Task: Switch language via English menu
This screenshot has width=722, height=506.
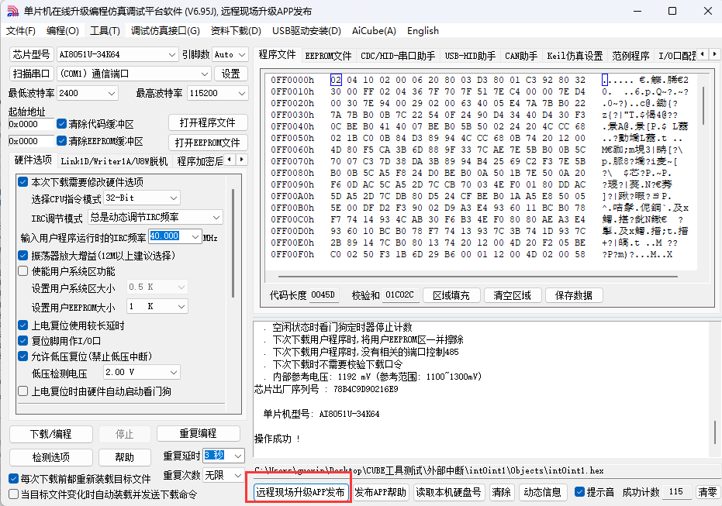Action: [423, 31]
